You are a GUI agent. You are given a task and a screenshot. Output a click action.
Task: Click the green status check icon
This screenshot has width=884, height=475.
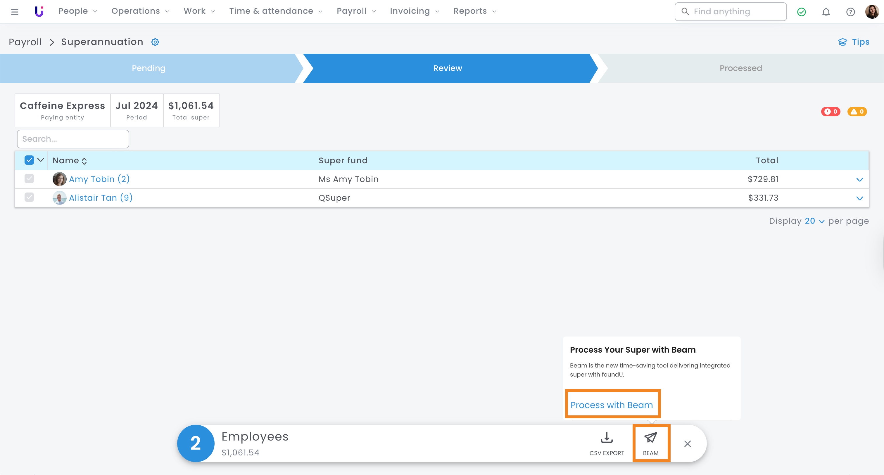click(x=801, y=12)
